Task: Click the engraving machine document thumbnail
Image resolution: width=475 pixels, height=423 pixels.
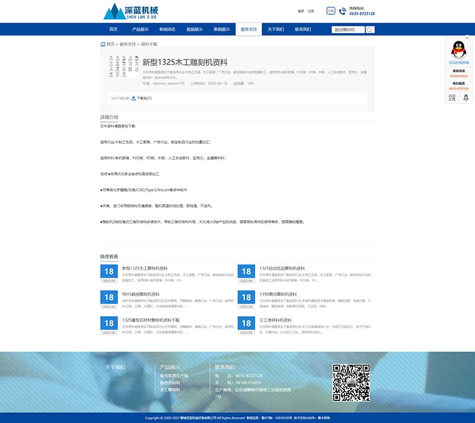Action: (x=122, y=67)
